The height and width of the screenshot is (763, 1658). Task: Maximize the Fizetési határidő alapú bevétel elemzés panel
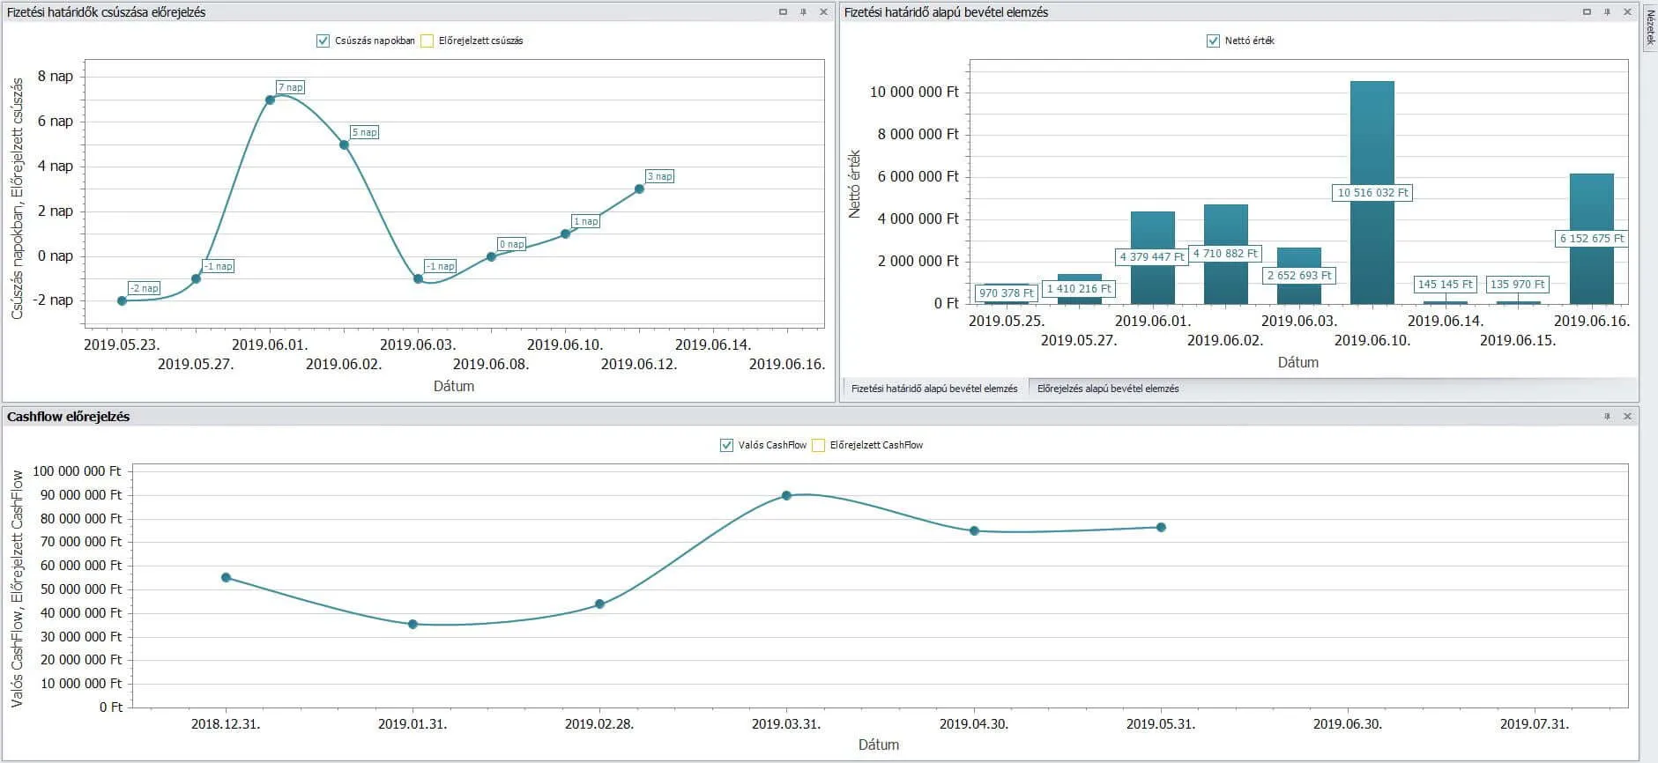point(1587,12)
